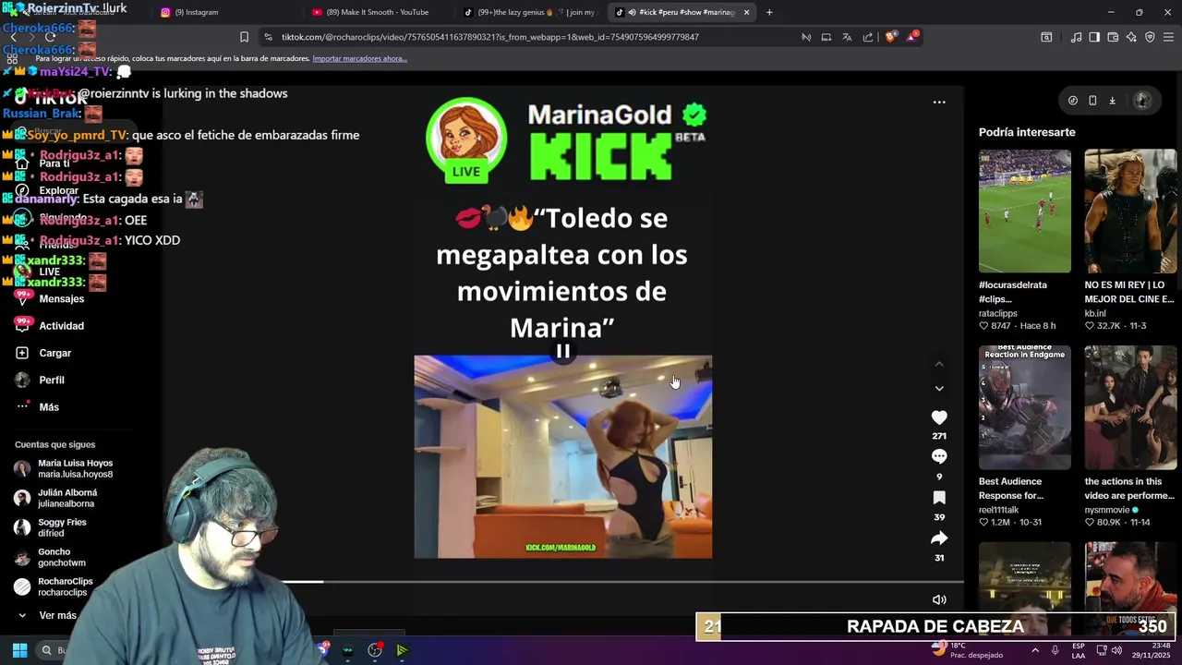Open Brave Rewards triangle icon
Screen dimensions: 1182x665
tap(912, 37)
